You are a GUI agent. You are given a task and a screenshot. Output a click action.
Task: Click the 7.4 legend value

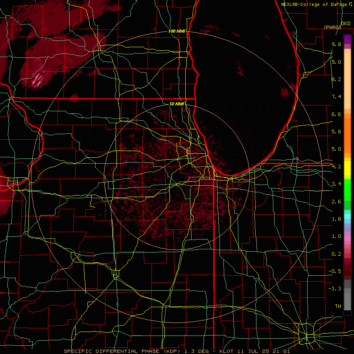point(336,97)
